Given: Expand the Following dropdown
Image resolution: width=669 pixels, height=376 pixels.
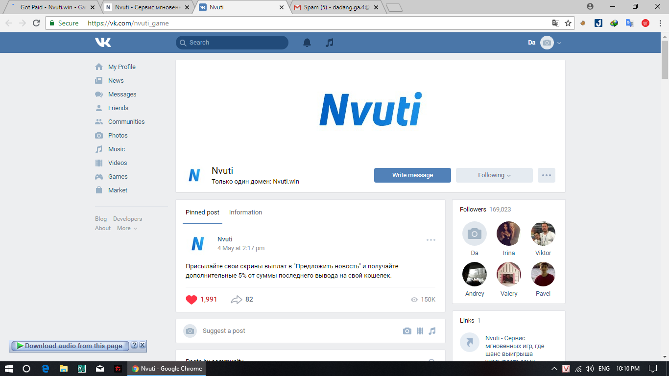Looking at the screenshot, I should coord(494,175).
